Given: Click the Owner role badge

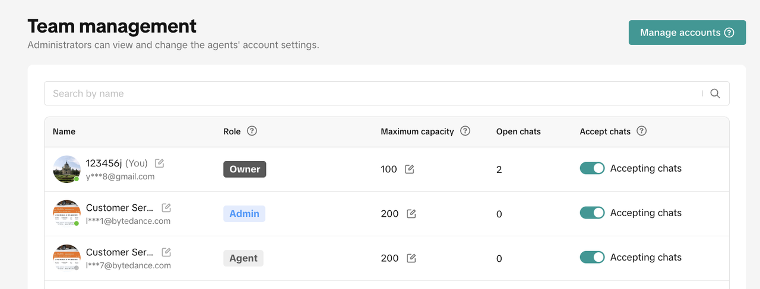Looking at the screenshot, I should (x=245, y=169).
